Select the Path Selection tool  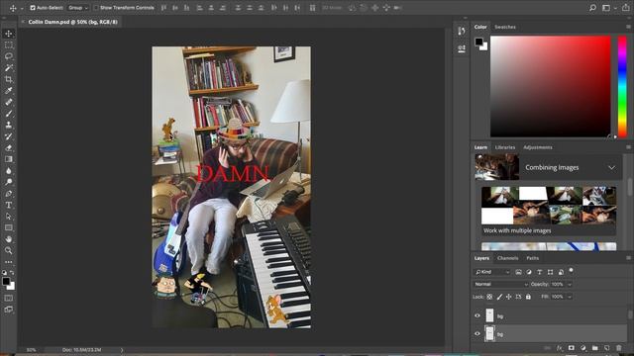point(9,217)
